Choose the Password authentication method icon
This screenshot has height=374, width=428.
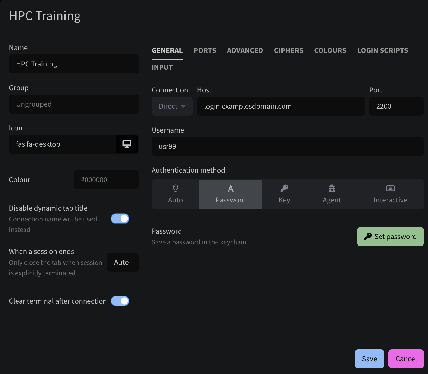tap(231, 188)
